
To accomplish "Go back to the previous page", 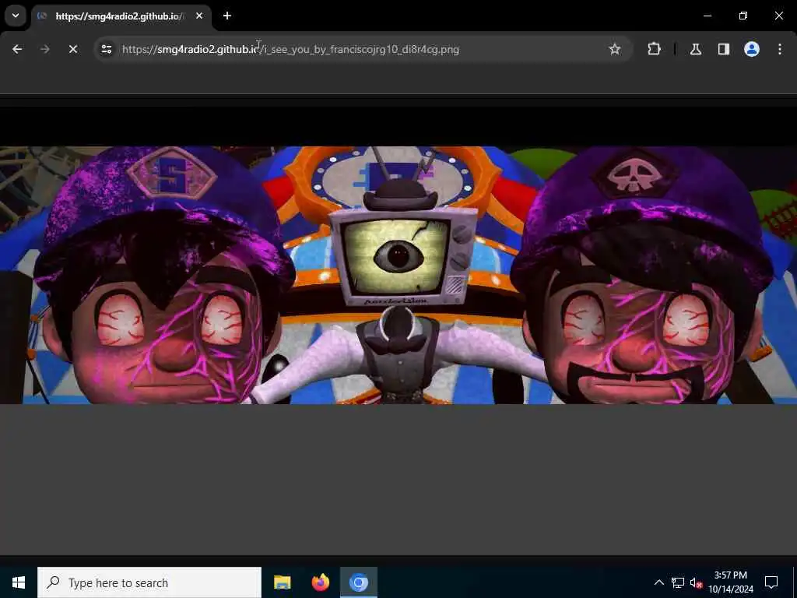I will click(17, 49).
